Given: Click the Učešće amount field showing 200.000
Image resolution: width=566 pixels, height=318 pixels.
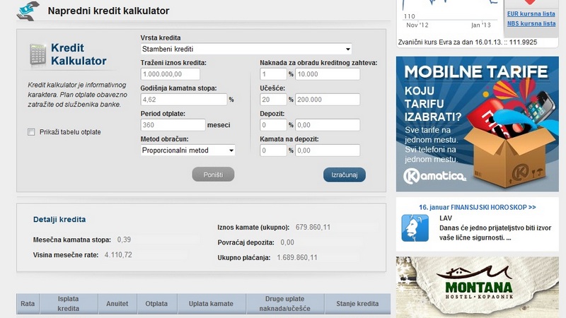Looking at the screenshot, I should (328, 100).
